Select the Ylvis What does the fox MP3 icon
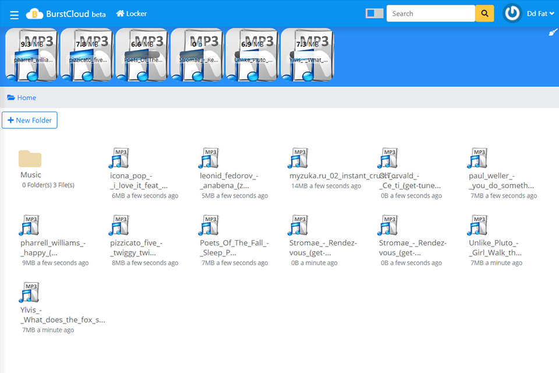This screenshot has width=559, height=373. tap(29, 293)
